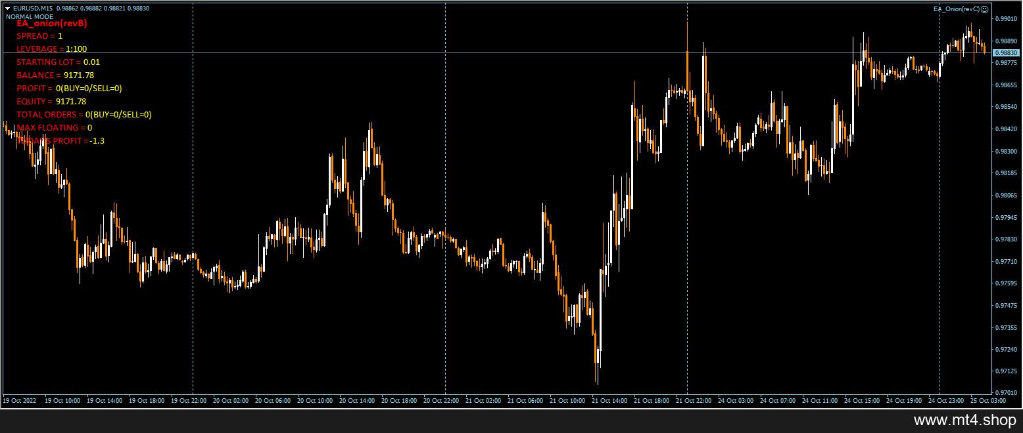1023x433 pixels.
Task: Click the 19 Oct 14:00 time label
Action: coord(104,400)
